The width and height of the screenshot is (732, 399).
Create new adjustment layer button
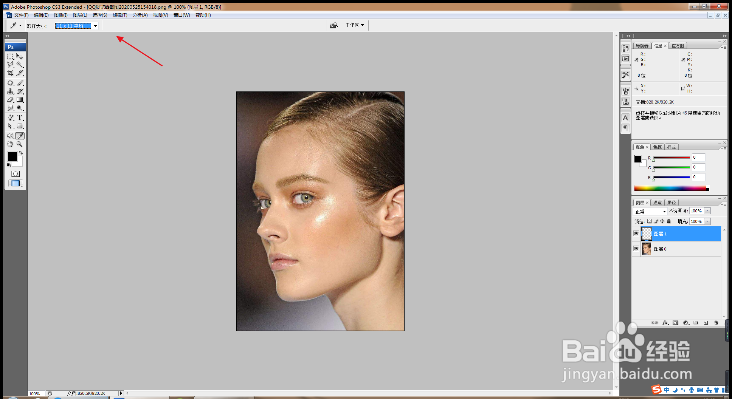coord(686,323)
